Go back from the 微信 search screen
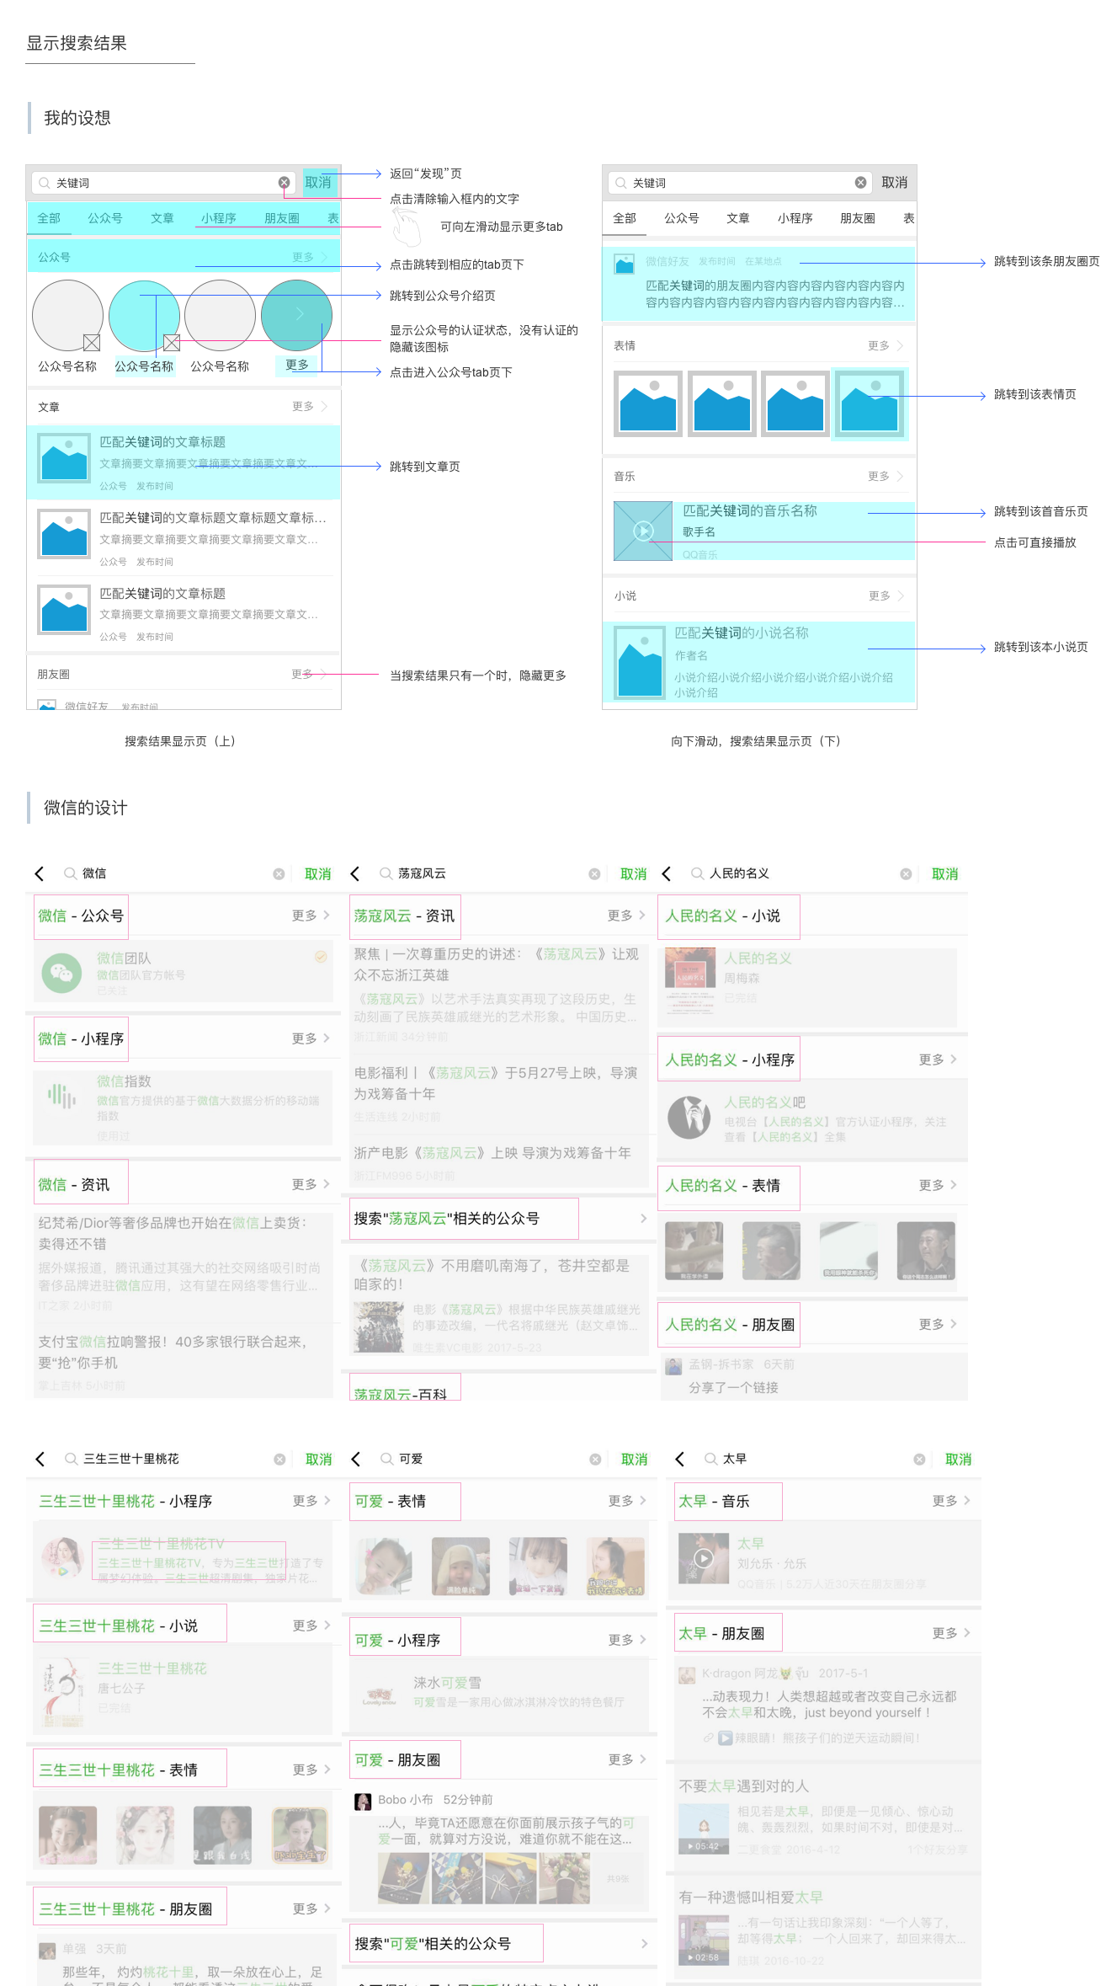 [40, 873]
